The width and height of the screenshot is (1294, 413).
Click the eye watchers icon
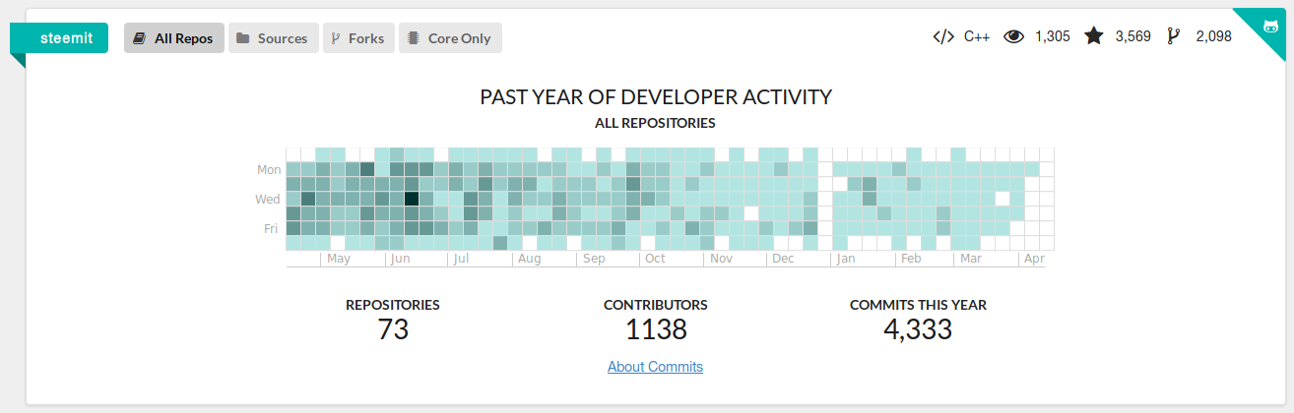pyautogui.click(x=1013, y=36)
